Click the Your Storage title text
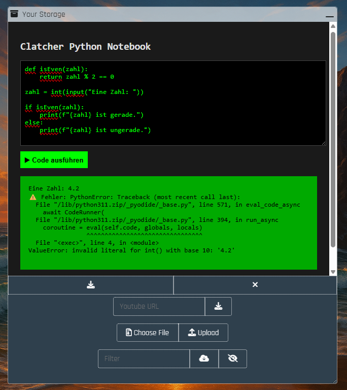 pyautogui.click(x=44, y=14)
